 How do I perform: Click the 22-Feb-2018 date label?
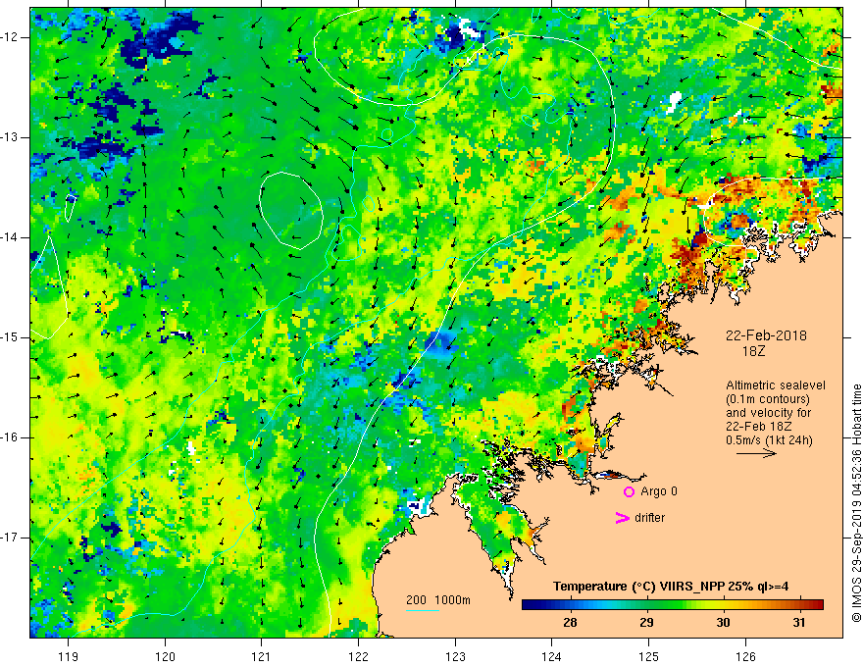coord(766,335)
